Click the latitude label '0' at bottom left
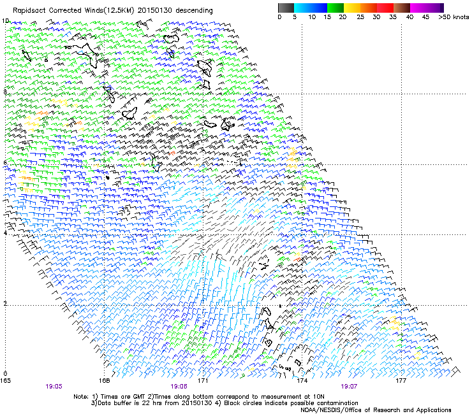The width and height of the screenshot is (472, 414). tap(5, 374)
